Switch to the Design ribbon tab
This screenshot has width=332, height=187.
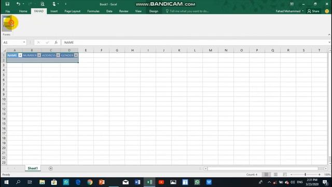(154, 11)
